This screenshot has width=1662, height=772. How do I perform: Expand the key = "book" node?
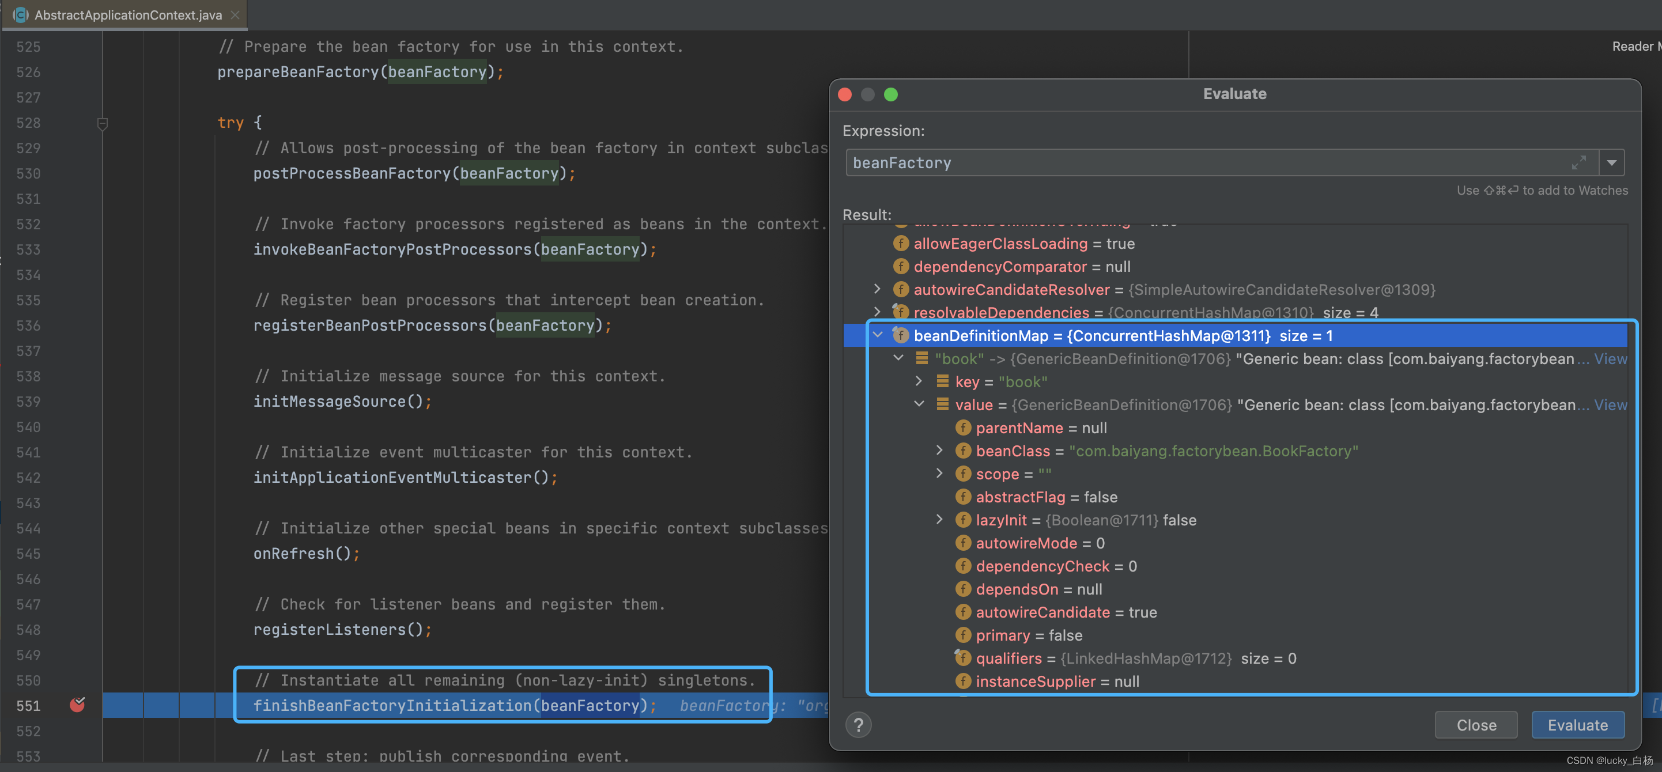[x=919, y=381]
